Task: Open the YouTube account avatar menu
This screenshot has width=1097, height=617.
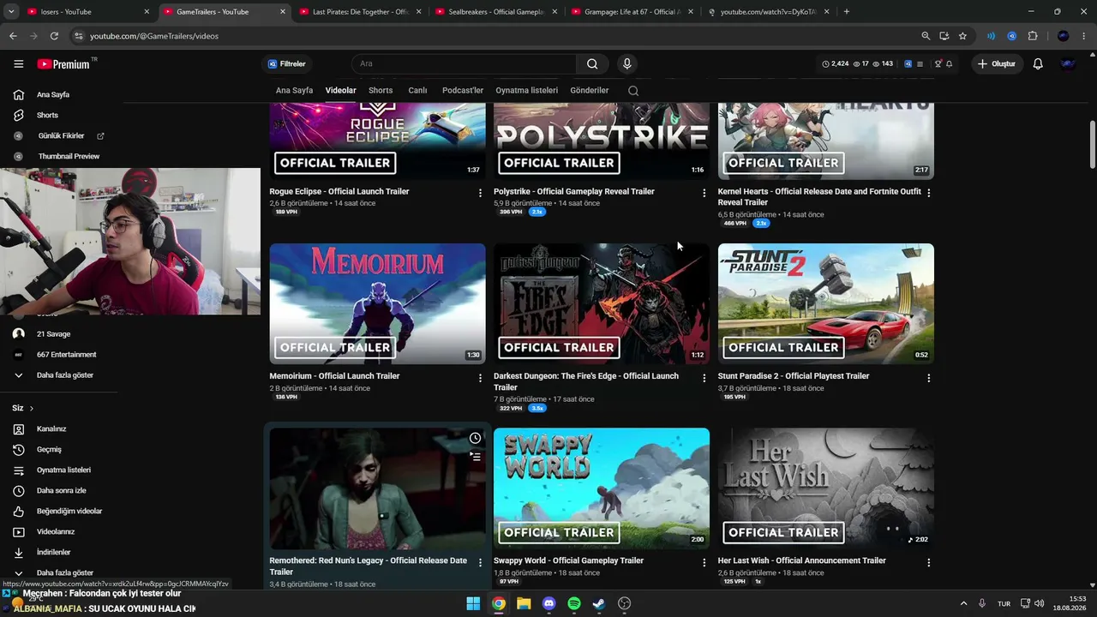Action: (x=1068, y=64)
